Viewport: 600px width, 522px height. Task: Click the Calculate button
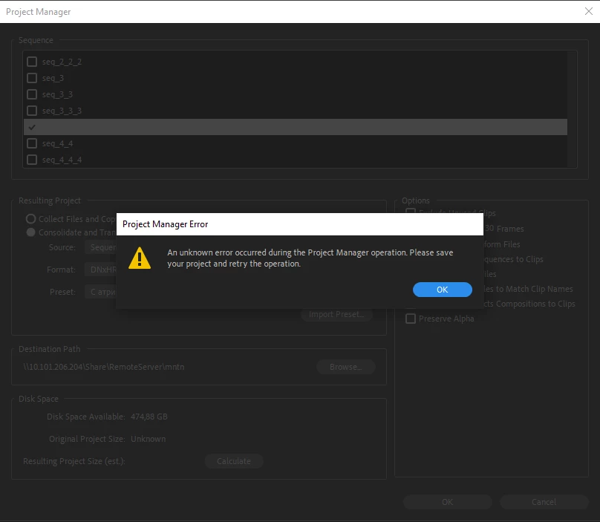click(x=234, y=461)
